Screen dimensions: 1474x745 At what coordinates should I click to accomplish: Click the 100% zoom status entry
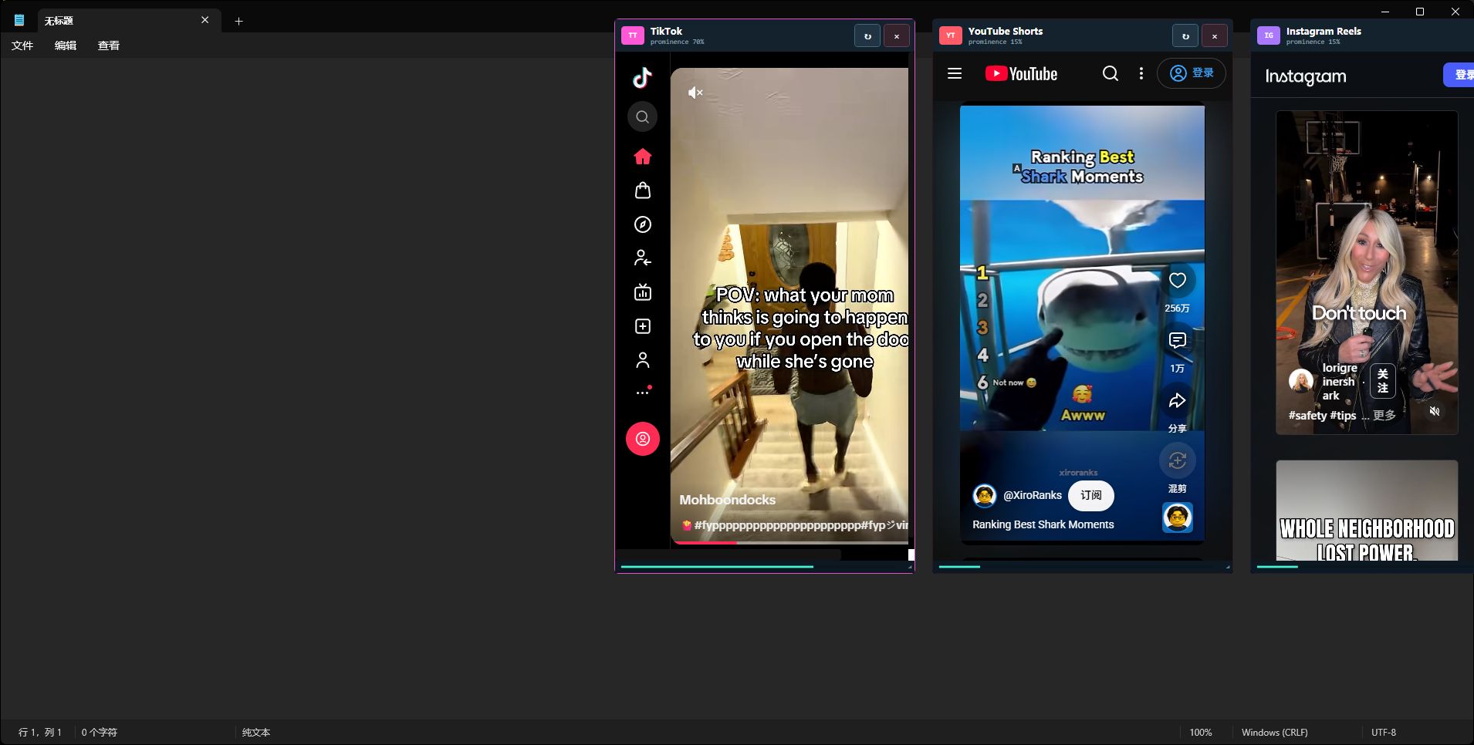[1200, 733]
